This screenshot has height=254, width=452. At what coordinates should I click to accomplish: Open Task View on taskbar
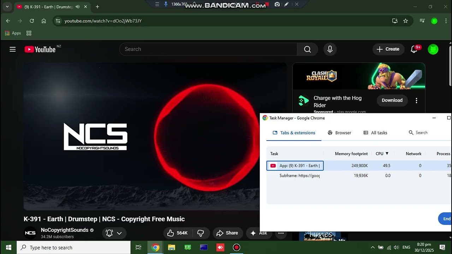pyautogui.click(x=138, y=247)
